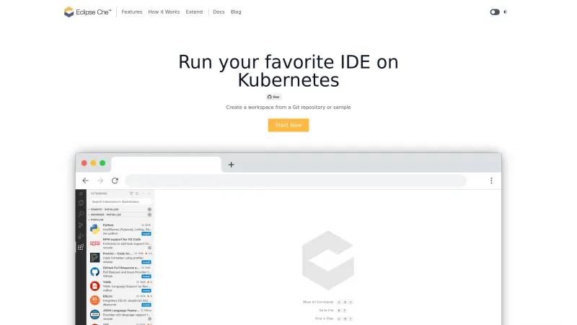Open the Extensions activity bar icon
577x325 pixels.
pyautogui.click(x=81, y=247)
